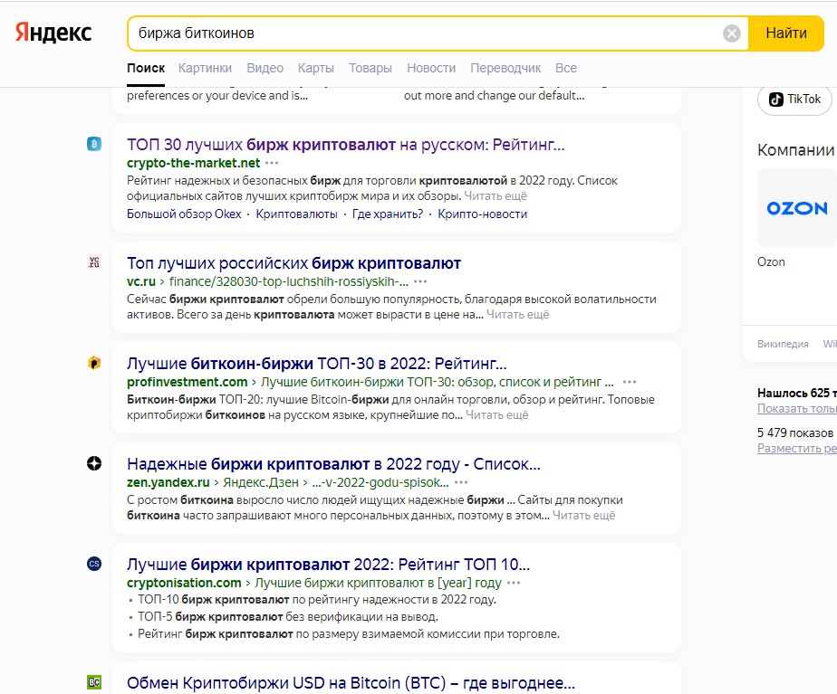Click Читать ещё under zen.yandex.ru snippet

coord(584,516)
